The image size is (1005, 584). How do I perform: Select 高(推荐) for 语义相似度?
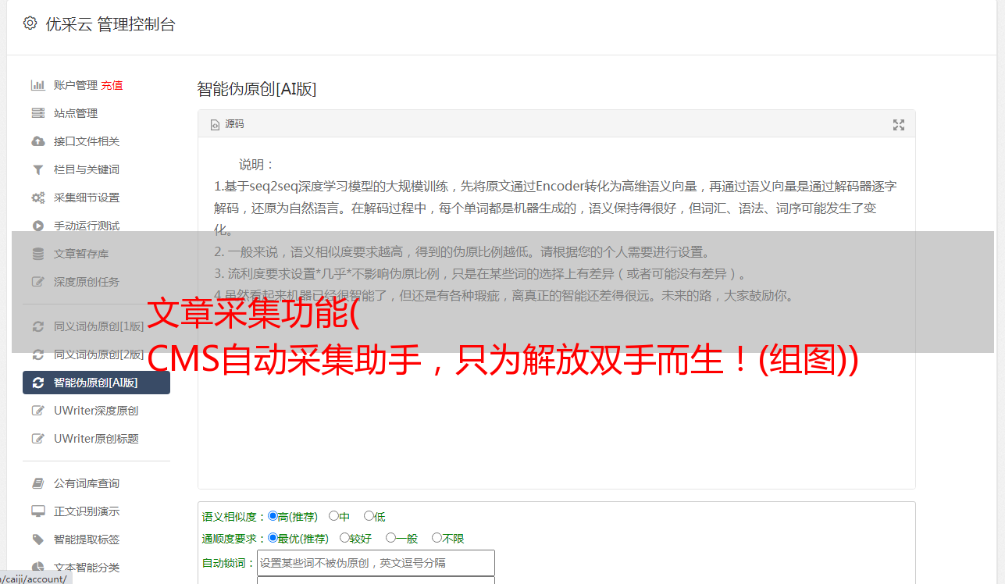273,516
